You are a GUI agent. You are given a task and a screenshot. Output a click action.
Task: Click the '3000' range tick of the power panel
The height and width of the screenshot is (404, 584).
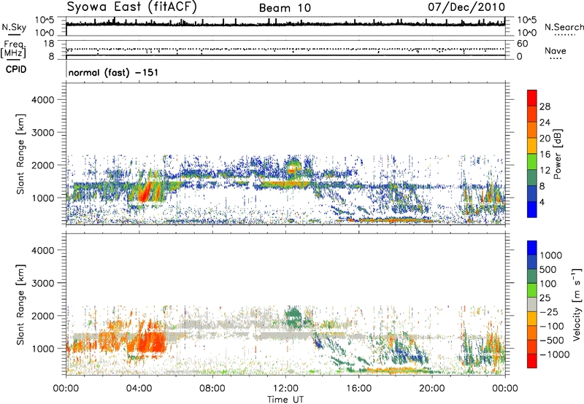43,133
